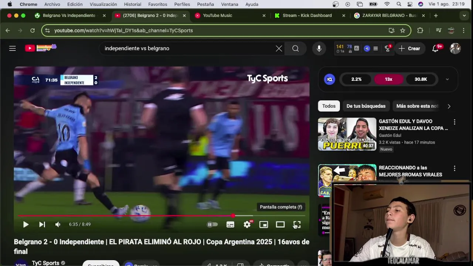Switch to Belgrano Vs Independiente tab
The width and height of the screenshot is (473, 266).
point(69,16)
